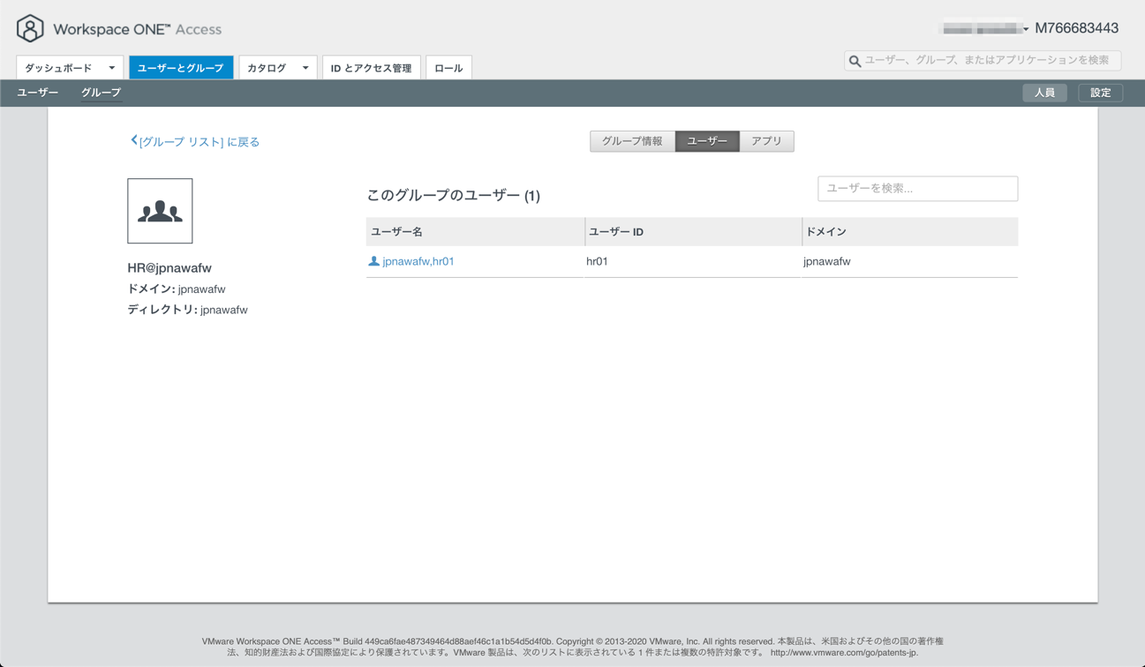Click the hr01 user ID cell
This screenshot has height=667, width=1145.
(597, 261)
